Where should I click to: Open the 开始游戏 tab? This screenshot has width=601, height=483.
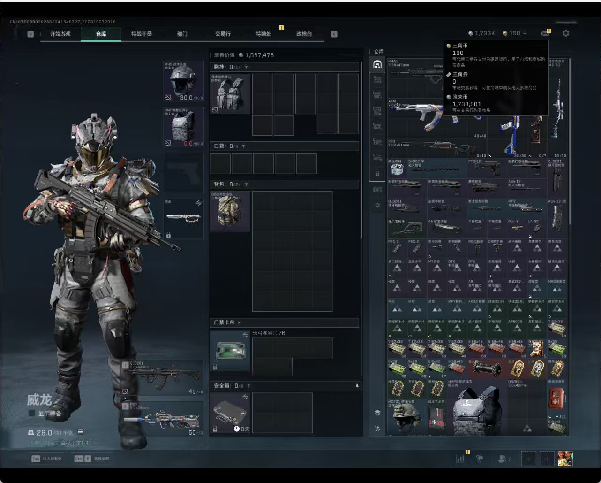point(60,34)
